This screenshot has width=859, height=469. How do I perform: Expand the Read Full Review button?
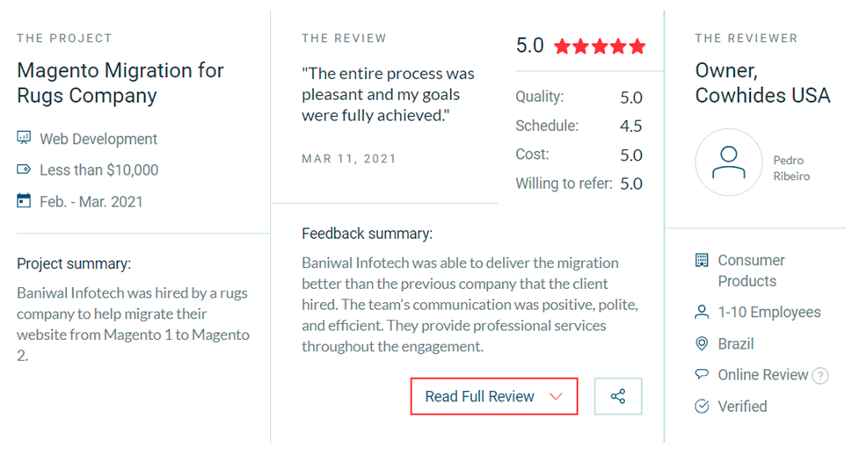(x=493, y=396)
